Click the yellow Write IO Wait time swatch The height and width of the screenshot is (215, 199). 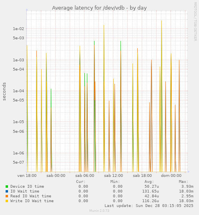click(7, 201)
